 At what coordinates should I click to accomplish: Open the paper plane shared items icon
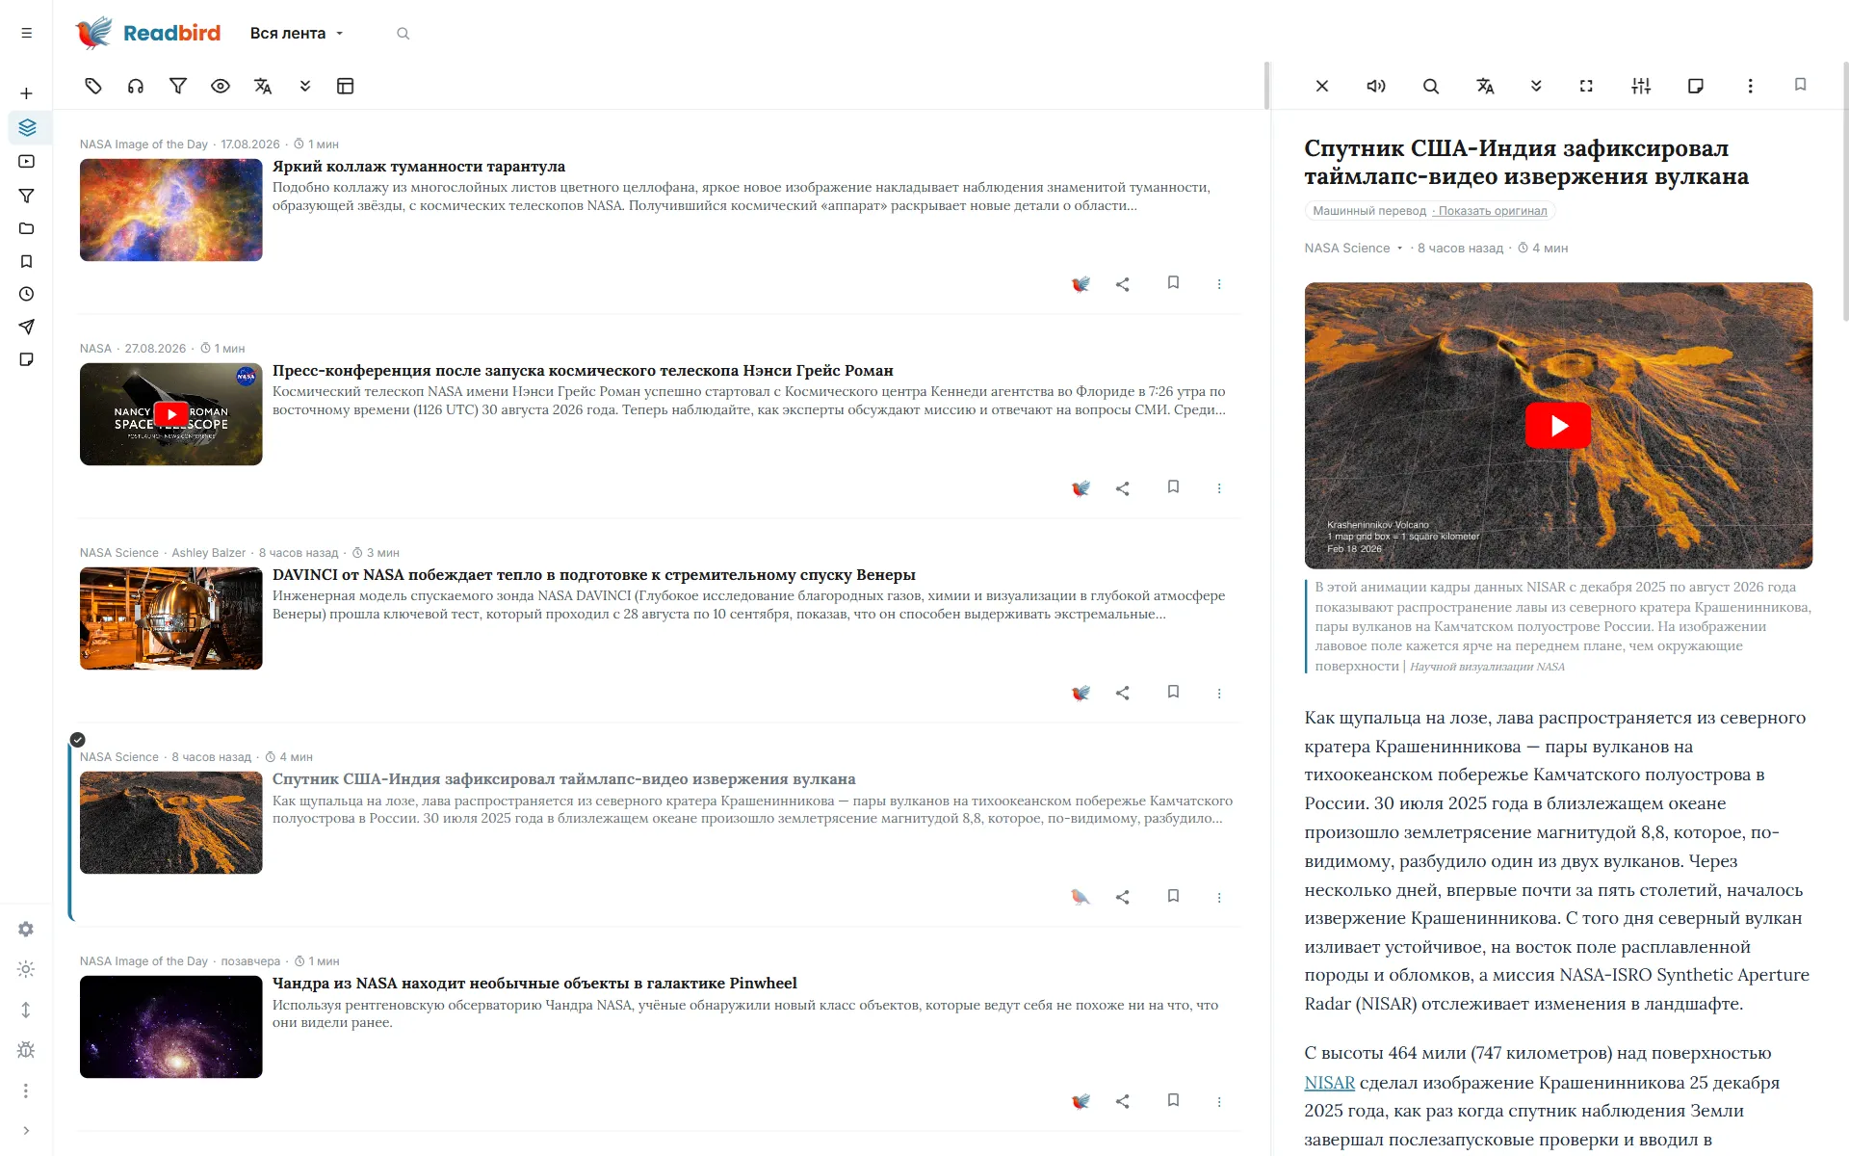(x=26, y=327)
